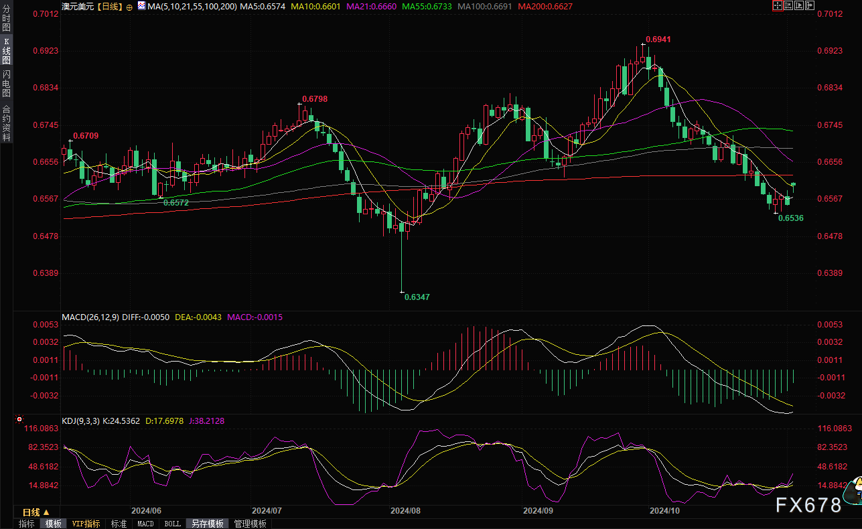
Task: Click the red sun icon beside KDJ
Action: tap(17, 421)
